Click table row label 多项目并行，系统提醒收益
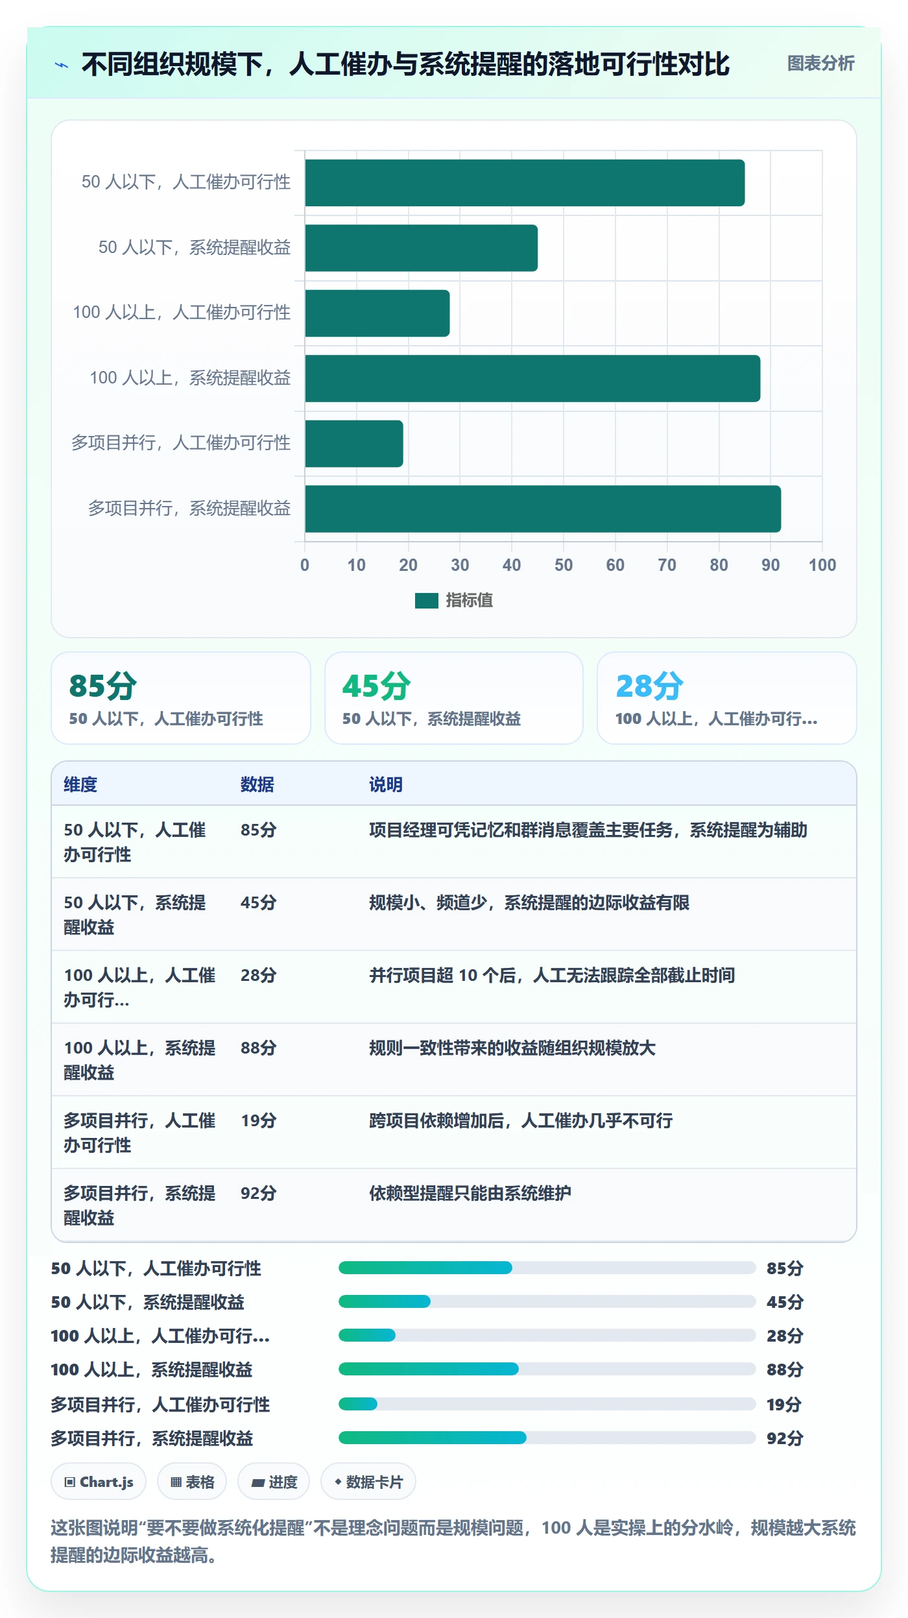908x1618 pixels. tap(139, 1205)
